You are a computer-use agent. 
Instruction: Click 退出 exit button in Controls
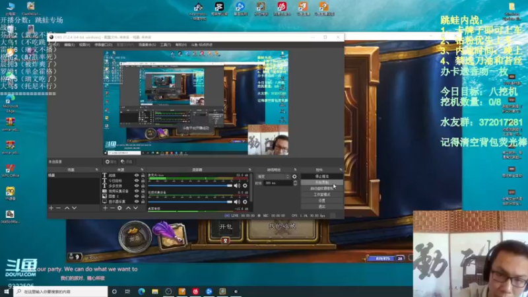click(x=321, y=207)
